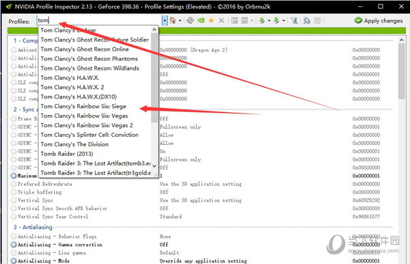Collapse the '1 - Comp' section header
Image resolution: width=410 pixels, height=264 pixels.
[x=26, y=40]
